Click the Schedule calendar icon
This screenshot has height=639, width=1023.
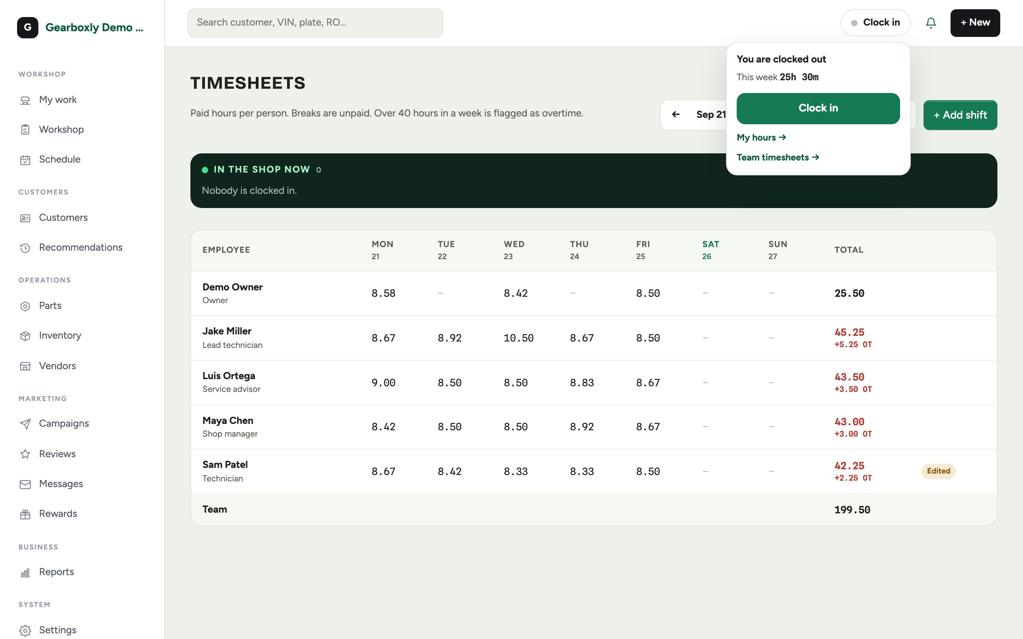point(25,160)
